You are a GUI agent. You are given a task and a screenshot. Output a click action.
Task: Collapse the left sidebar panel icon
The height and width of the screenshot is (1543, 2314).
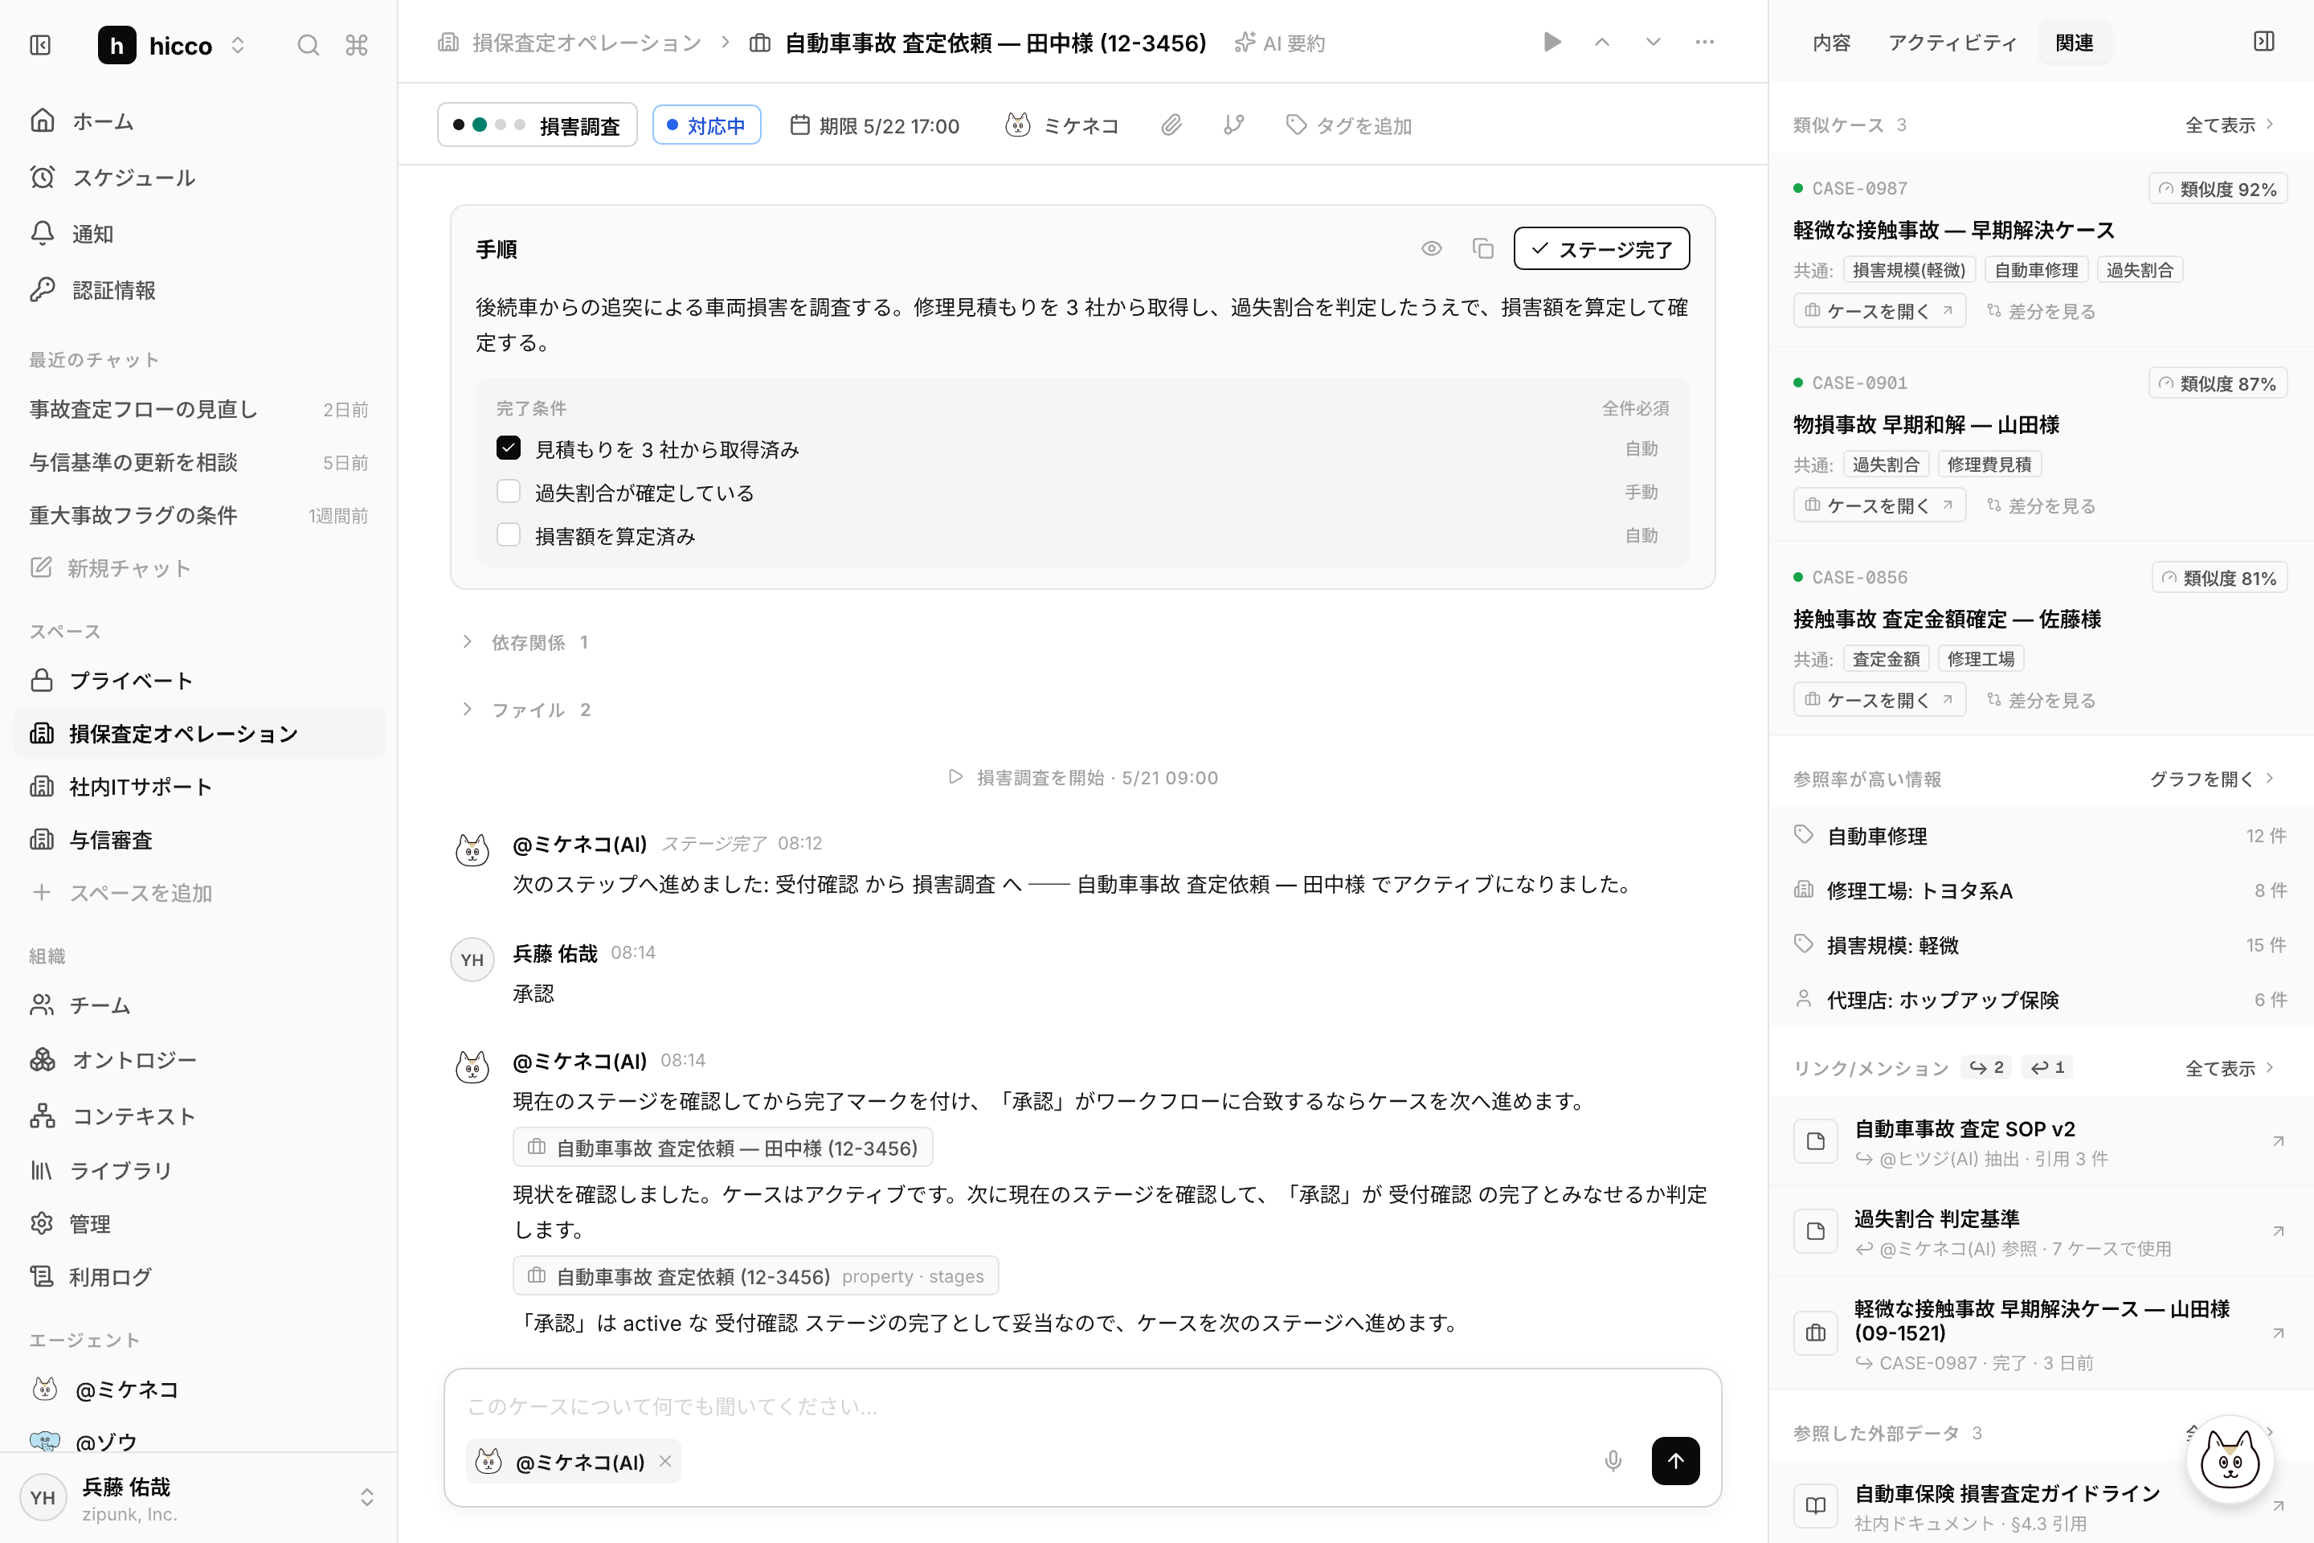40,45
